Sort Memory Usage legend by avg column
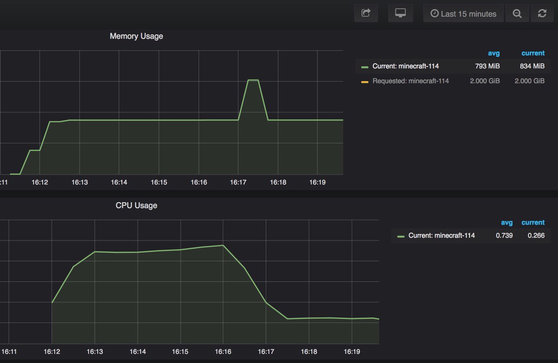The image size is (558, 363). pyautogui.click(x=494, y=53)
